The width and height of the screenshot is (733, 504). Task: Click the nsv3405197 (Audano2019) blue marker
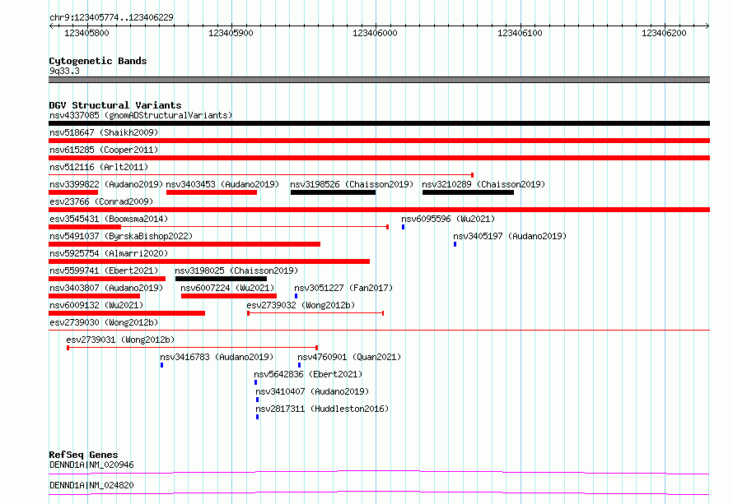[455, 244]
